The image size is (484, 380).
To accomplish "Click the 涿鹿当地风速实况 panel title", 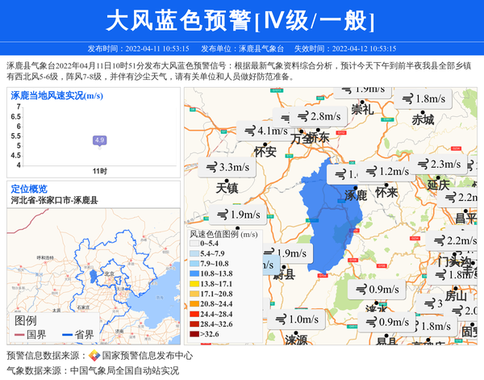I will (x=56, y=95).
